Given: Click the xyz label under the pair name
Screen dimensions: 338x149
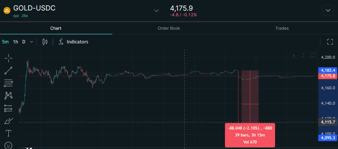Looking at the screenshot, I should (x=16, y=16).
